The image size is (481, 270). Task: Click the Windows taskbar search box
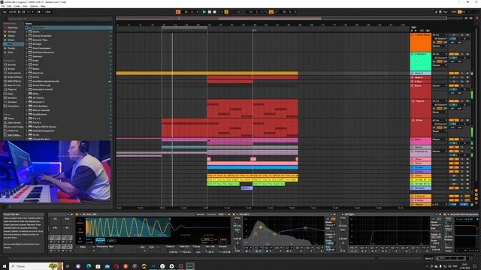[36, 266]
